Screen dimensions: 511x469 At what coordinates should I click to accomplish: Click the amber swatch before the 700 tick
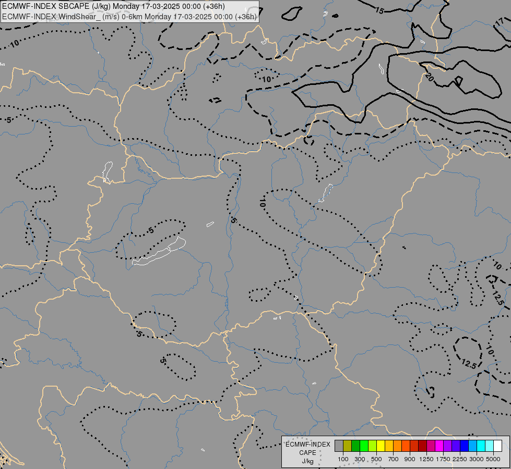[x=389, y=446]
